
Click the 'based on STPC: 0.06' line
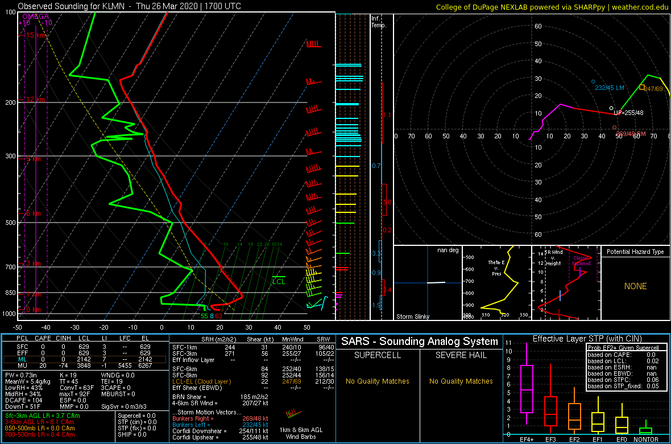tap(622, 379)
